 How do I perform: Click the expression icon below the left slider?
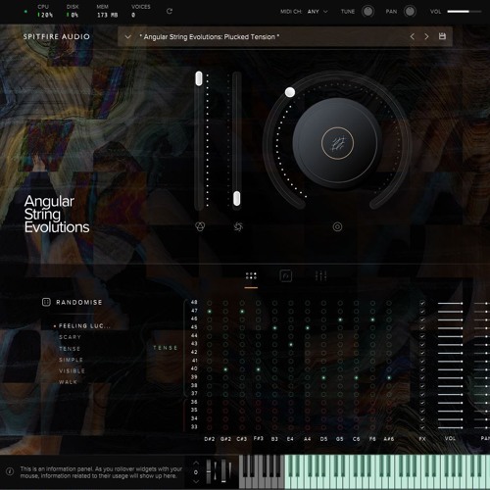[x=200, y=226]
